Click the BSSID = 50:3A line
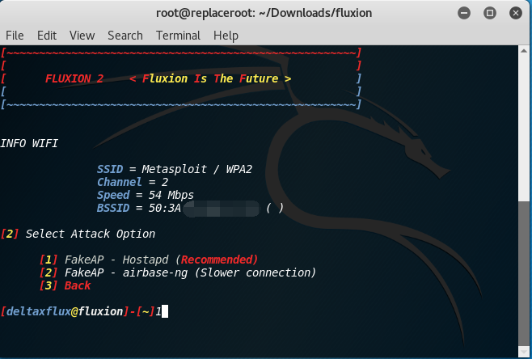 pyautogui.click(x=190, y=208)
